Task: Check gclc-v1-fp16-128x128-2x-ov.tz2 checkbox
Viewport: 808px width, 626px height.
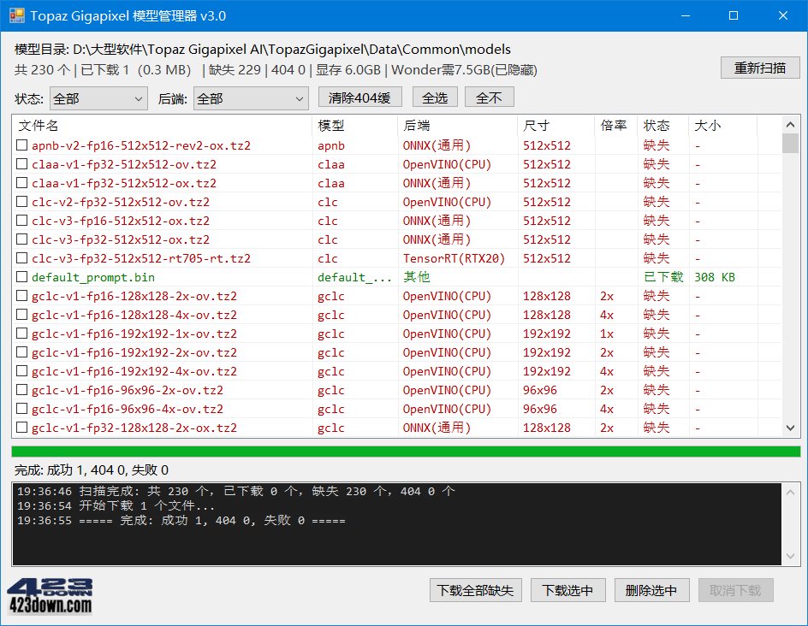Action: [21, 296]
